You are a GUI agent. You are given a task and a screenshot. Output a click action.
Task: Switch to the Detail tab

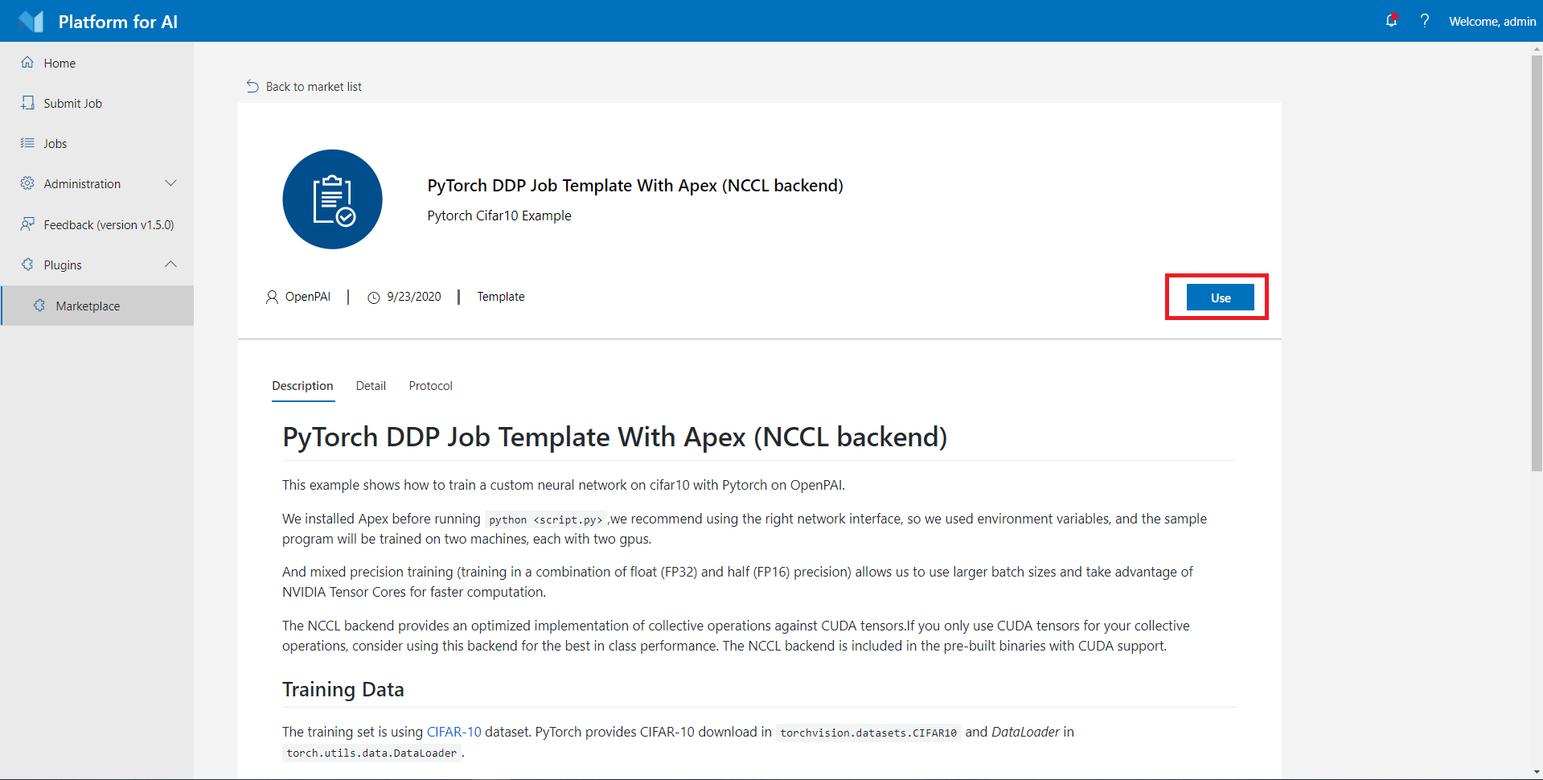(x=371, y=386)
